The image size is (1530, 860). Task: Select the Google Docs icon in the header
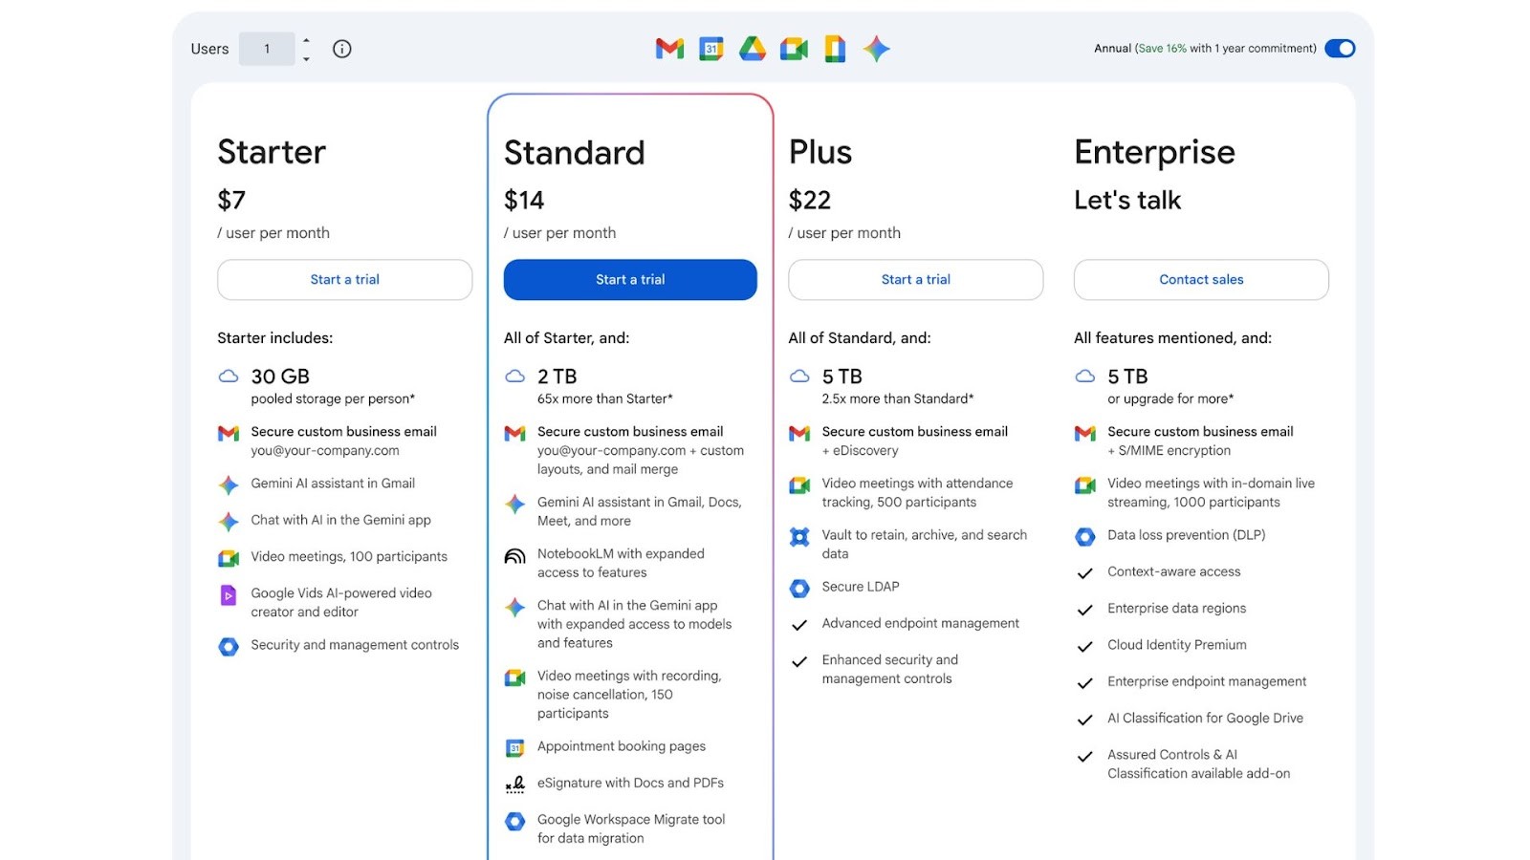pyautogui.click(x=834, y=49)
